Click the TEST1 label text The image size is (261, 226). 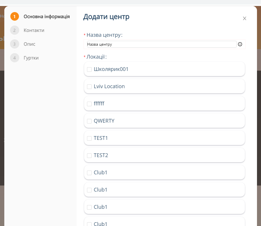click(x=101, y=138)
